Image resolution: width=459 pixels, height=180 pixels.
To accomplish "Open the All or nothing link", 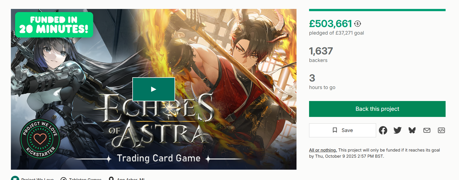I will [323, 150].
